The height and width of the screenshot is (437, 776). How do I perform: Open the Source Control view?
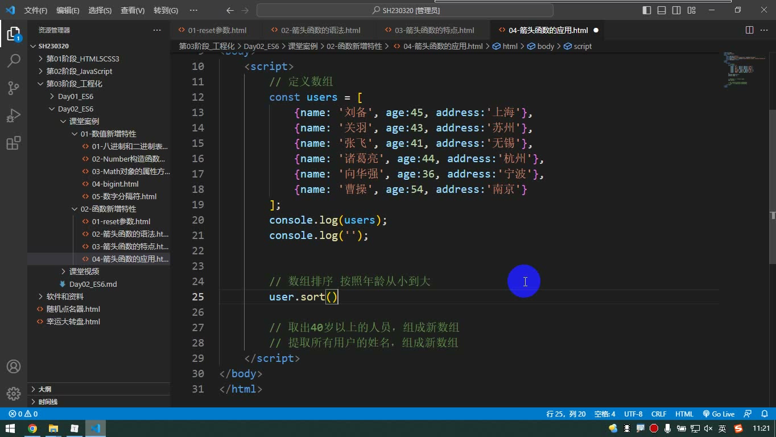click(x=14, y=88)
